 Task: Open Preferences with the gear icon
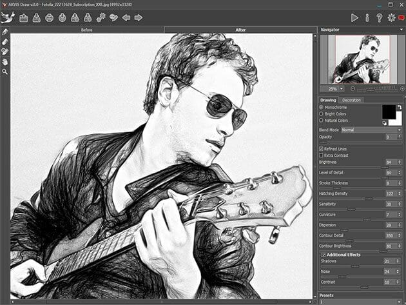coord(391,17)
